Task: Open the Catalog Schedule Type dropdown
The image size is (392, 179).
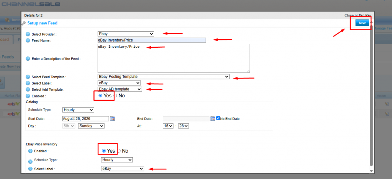Action: tap(78, 110)
